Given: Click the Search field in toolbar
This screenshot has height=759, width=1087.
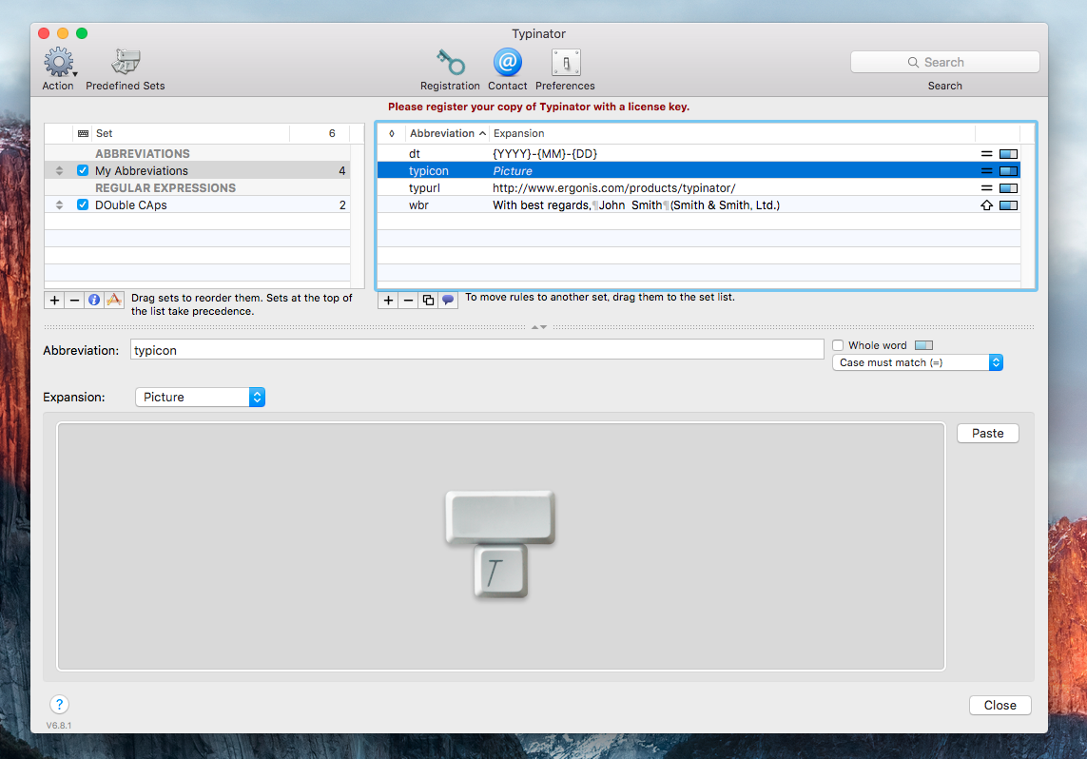Looking at the screenshot, I should 945,62.
